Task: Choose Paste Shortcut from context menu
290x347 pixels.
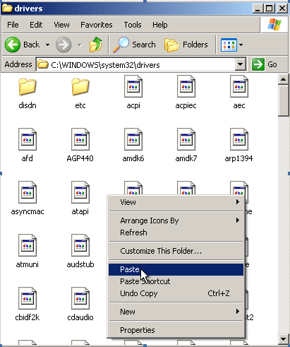Action: point(176,281)
